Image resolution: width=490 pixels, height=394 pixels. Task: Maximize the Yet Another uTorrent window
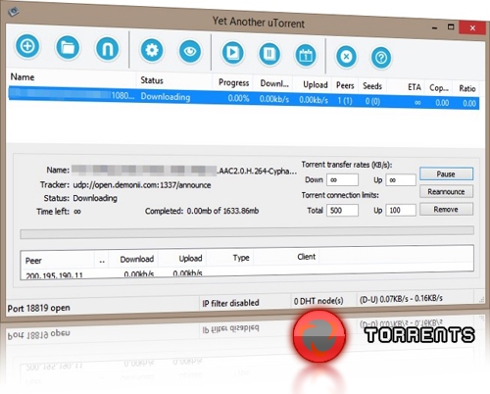(x=451, y=27)
